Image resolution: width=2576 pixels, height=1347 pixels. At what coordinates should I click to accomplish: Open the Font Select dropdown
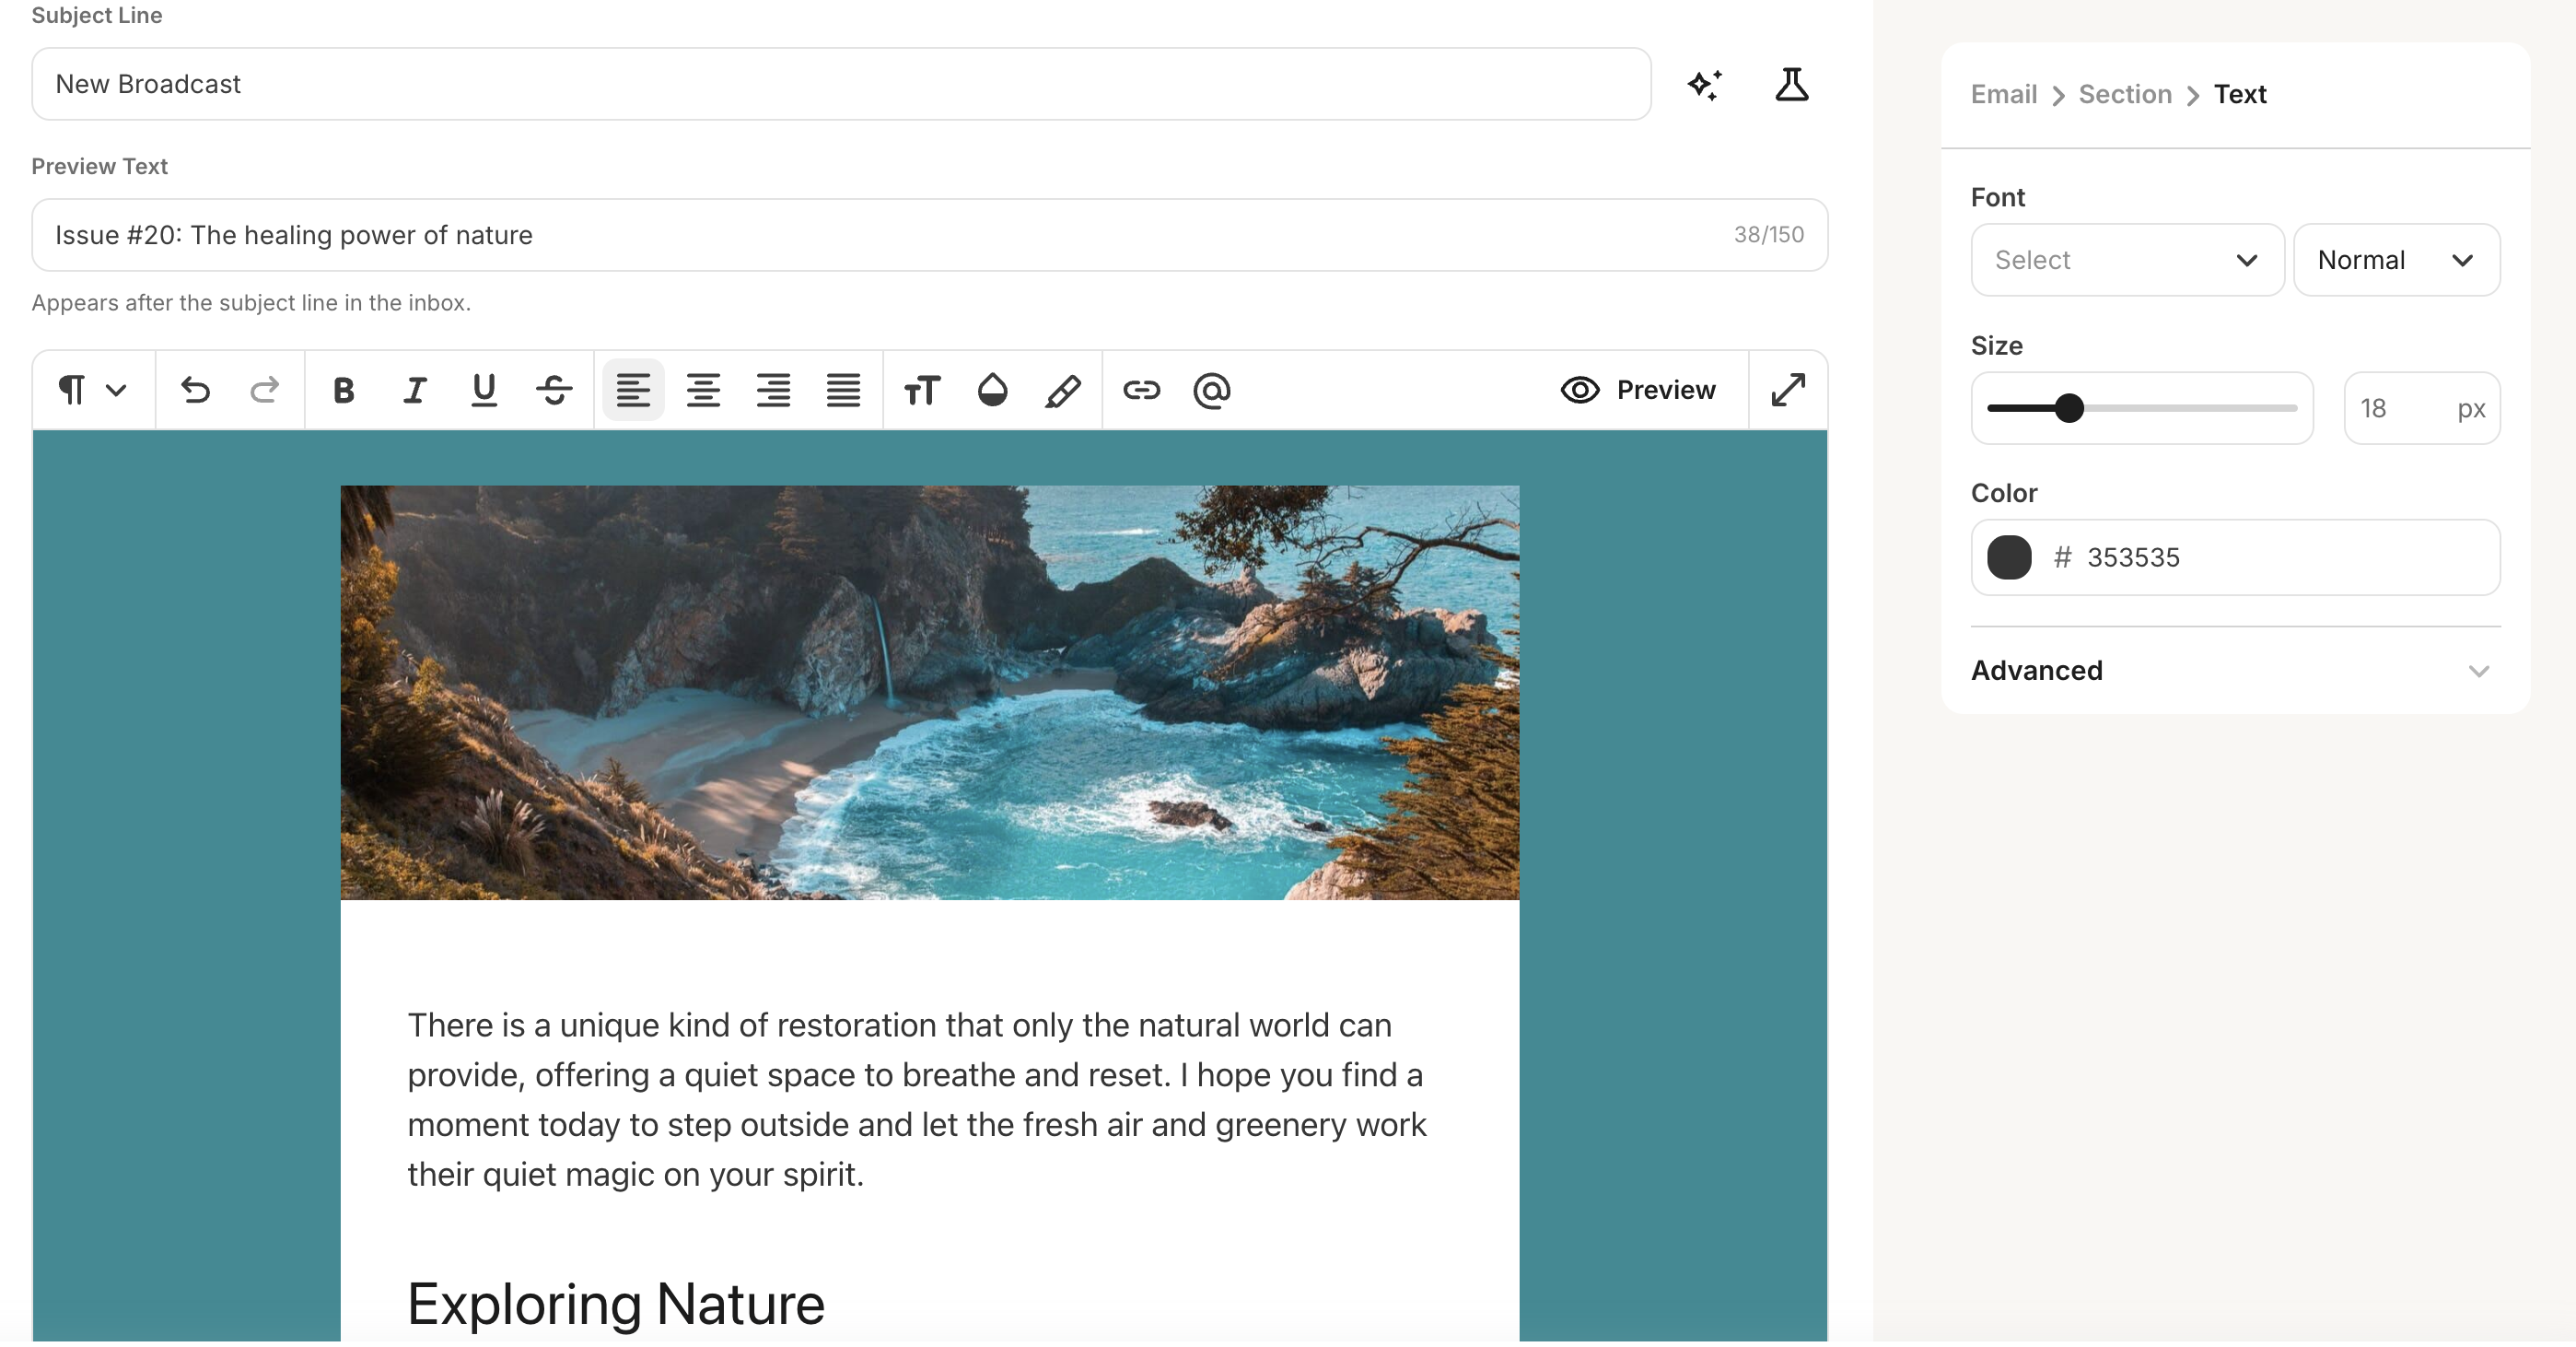pyautogui.click(x=2126, y=260)
